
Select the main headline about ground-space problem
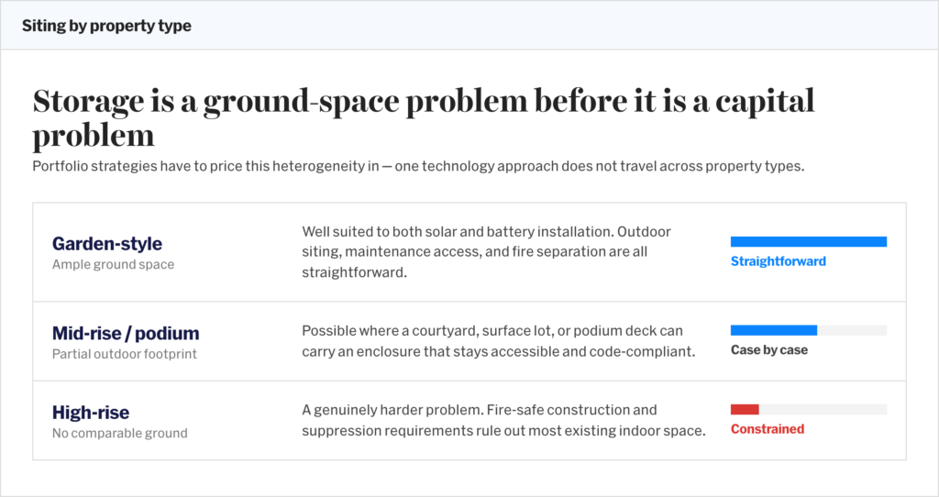pyautogui.click(x=424, y=117)
